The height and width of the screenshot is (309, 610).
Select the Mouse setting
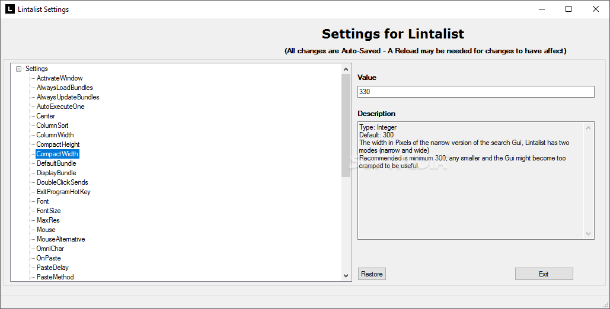tap(46, 230)
